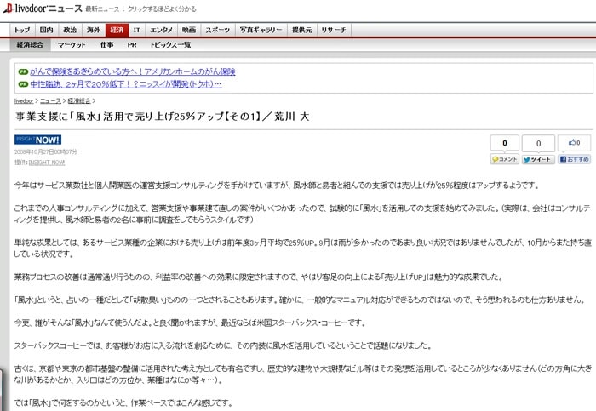Click the comment count box showing 0
This screenshot has height=411, width=596.
tap(505, 143)
